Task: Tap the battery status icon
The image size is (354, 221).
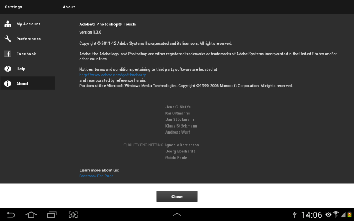Action: coord(350,214)
